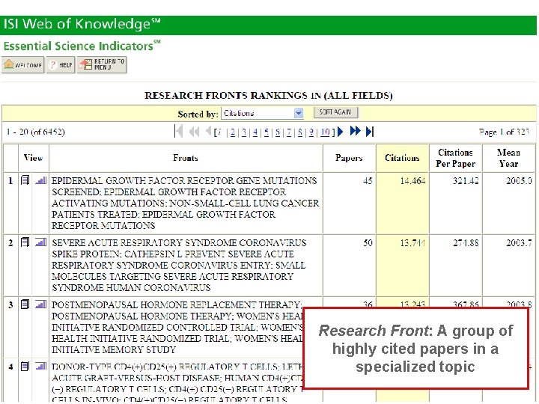Viewport: 539px width, 404px height.
Task: Go to first page arrow icon
Action: 179,132
